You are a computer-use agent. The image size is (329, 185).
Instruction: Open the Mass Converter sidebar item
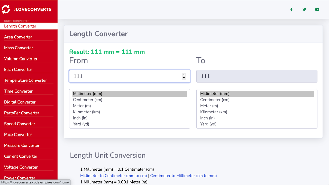19,48
